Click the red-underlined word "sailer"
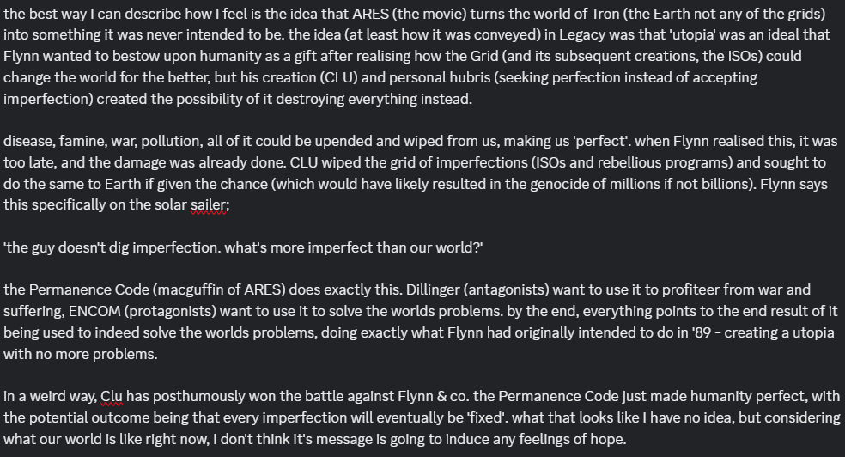The height and width of the screenshot is (457, 845). pos(209,206)
